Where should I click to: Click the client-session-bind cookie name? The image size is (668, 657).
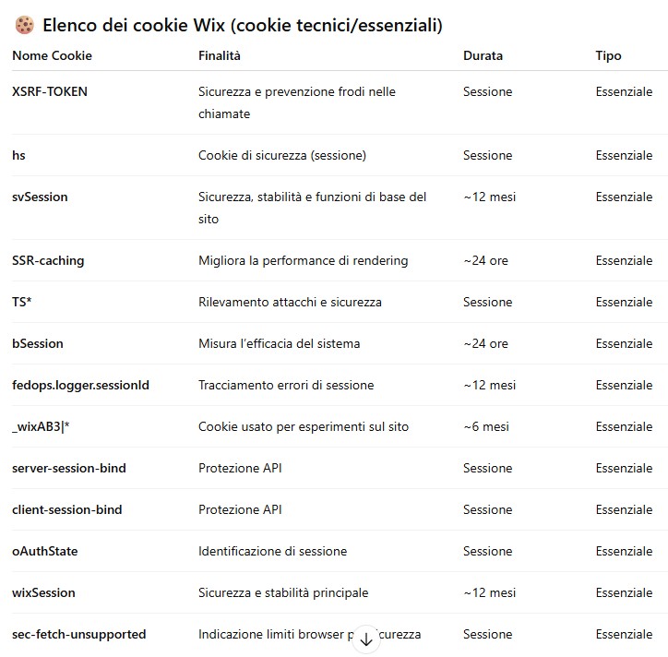(x=67, y=509)
